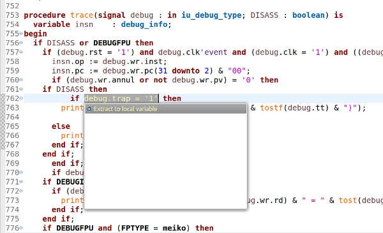The height and width of the screenshot is (233, 383).
Task: Toggle folding at line 760
Action: pos(21,80)
